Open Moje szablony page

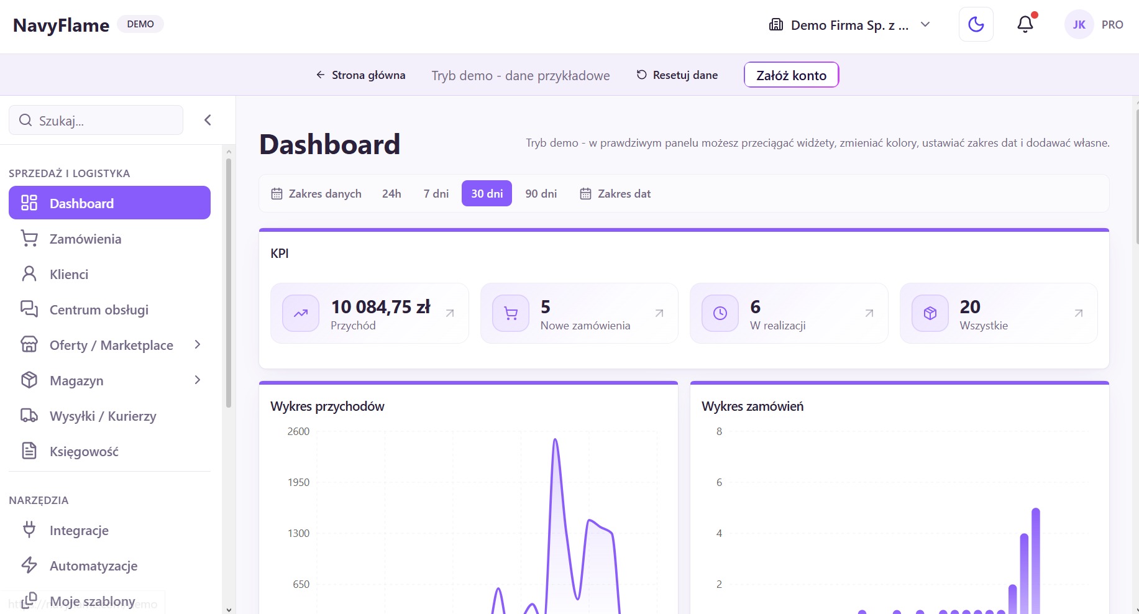click(x=109, y=601)
